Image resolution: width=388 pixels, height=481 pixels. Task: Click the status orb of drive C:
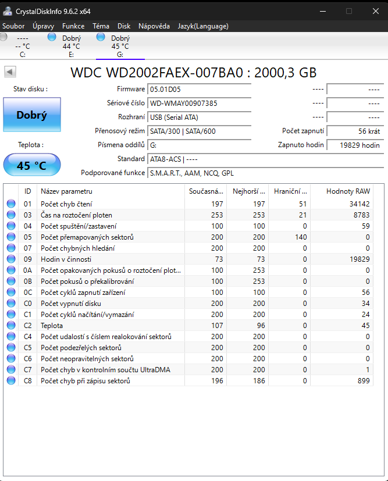click(x=3, y=37)
